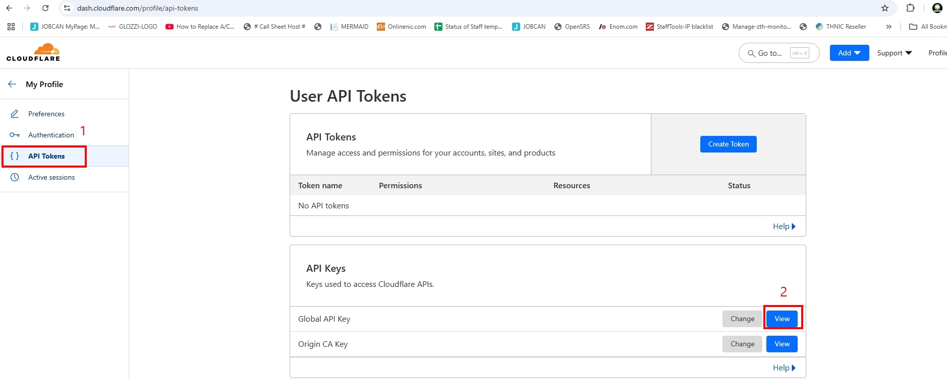Viewport: 947px width, 379px height.
Task: Open the plain JOBCAN bookmark
Action: [529, 27]
